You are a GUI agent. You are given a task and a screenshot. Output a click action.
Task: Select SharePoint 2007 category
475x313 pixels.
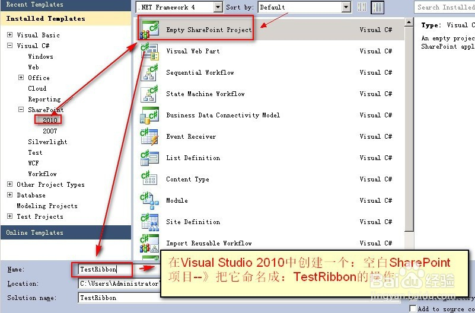pos(50,131)
